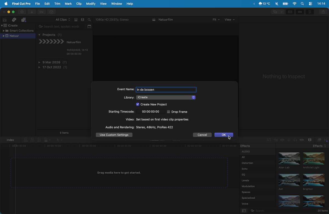This screenshot has width=329, height=214.
Task: Click the Keyword Editor key icon
Action: point(41,12)
